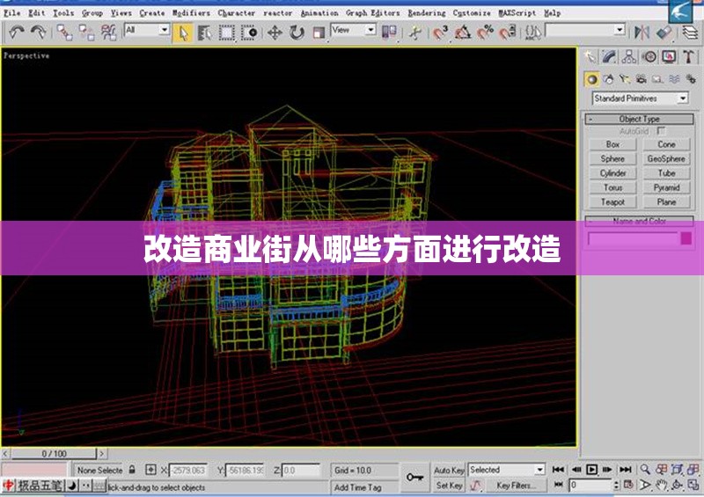Open the Standard Primitives dropdown
Viewport: 704px width, 497px height.
point(641,99)
